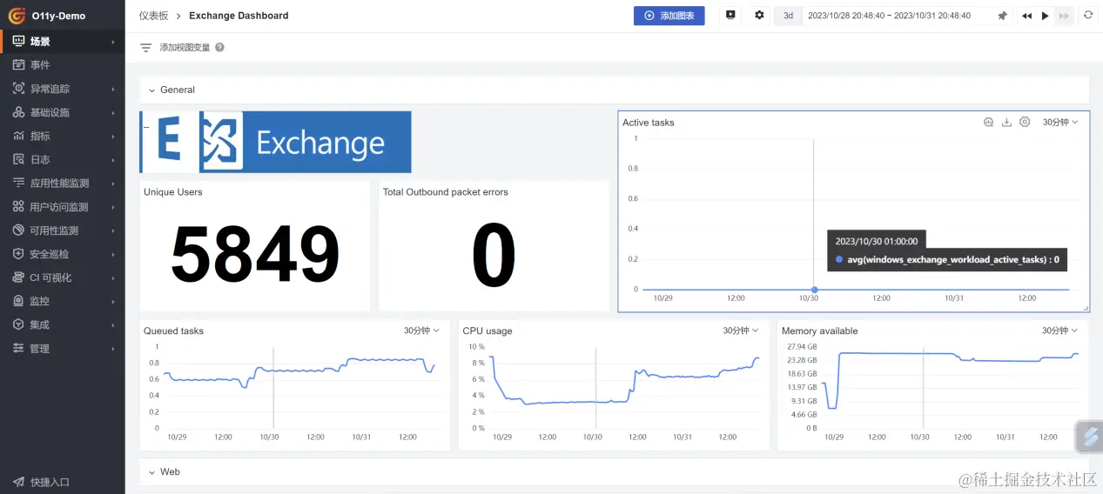Click the Active tasks data point marker
Screen dimensions: 1103x494
coord(814,290)
